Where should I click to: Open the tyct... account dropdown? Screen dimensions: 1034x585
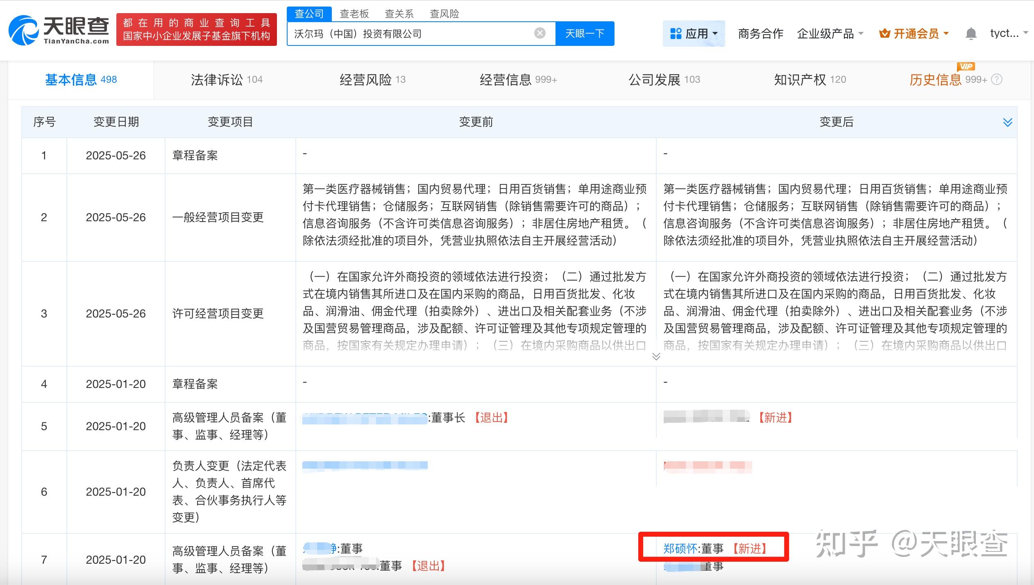point(1009,33)
